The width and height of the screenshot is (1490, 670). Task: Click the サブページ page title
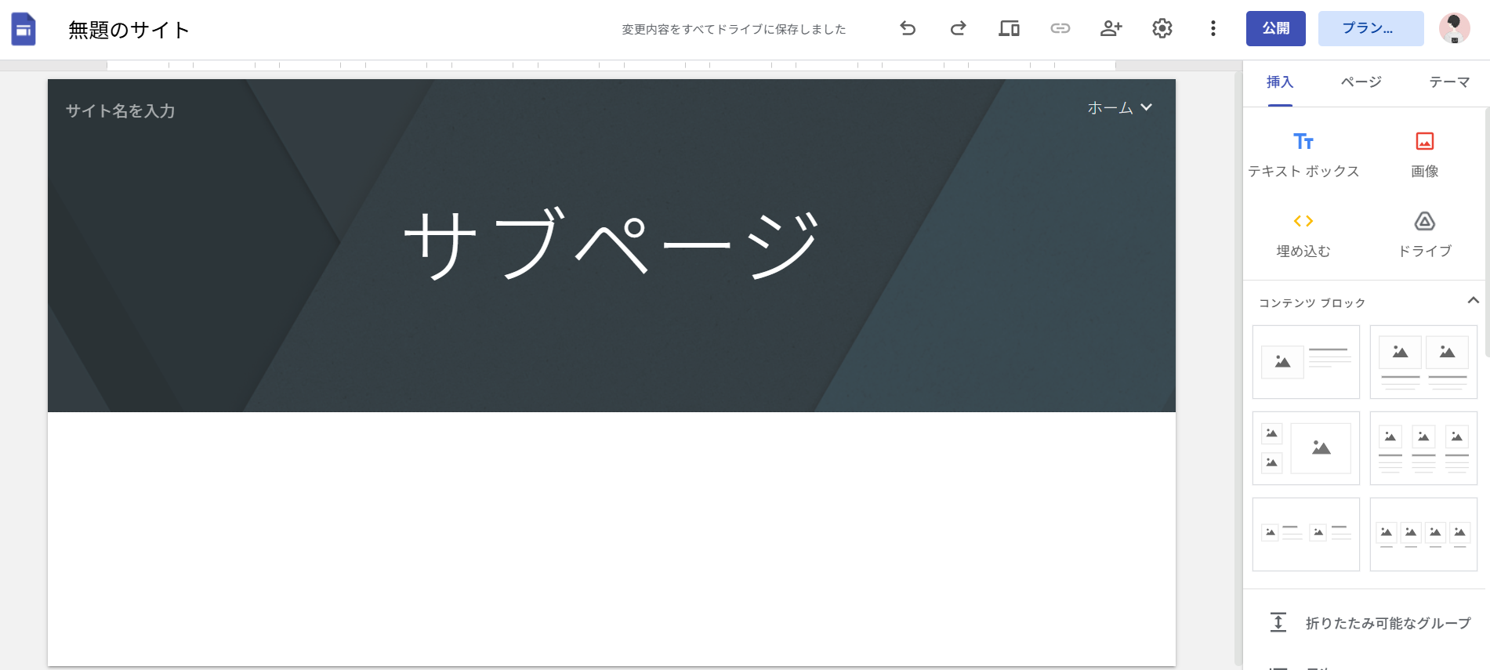click(611, 244)
